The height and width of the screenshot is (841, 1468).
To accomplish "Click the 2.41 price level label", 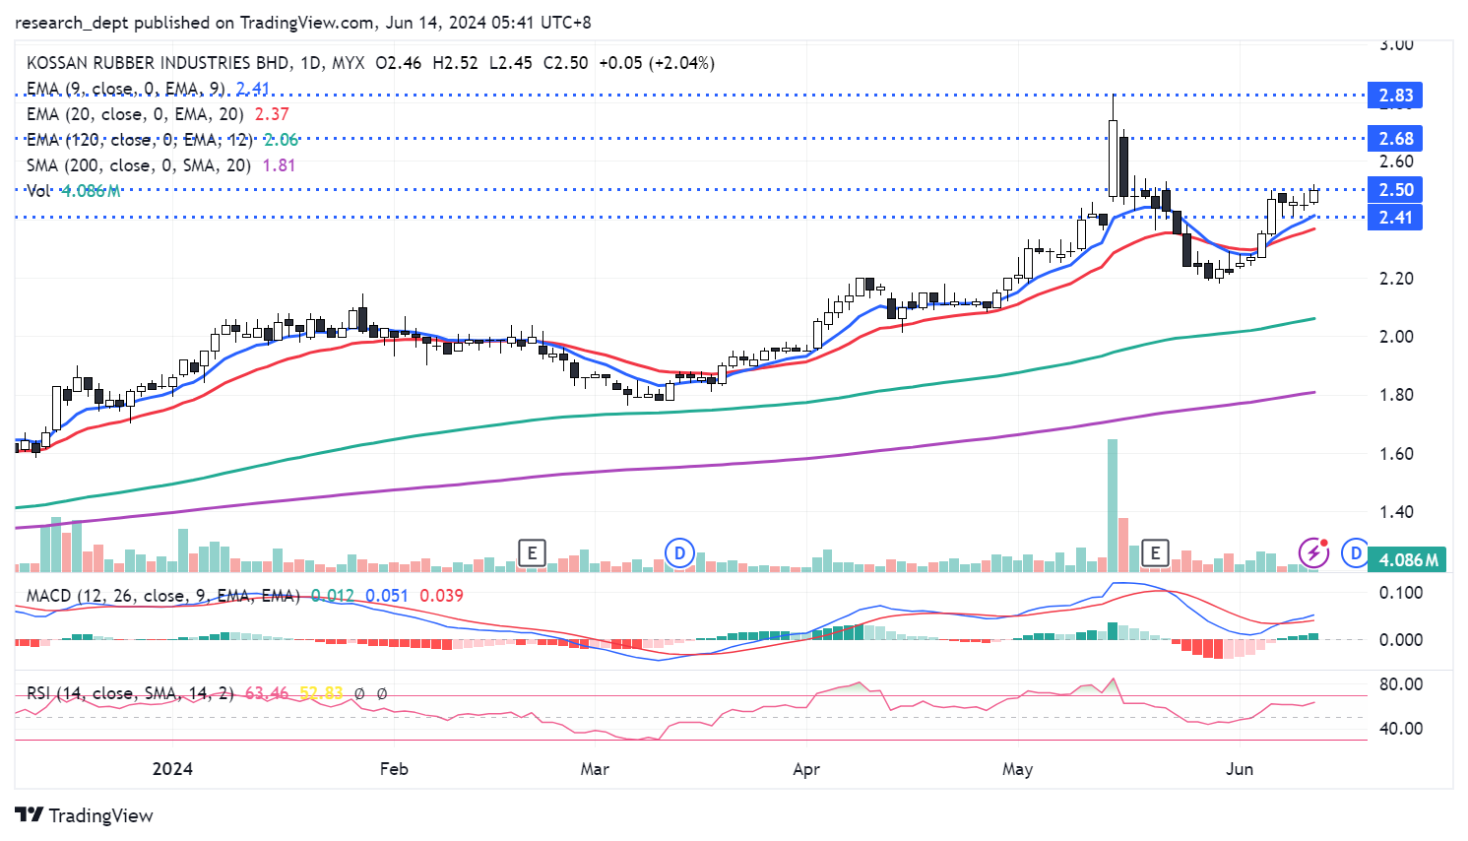I will coord(1395,218).
